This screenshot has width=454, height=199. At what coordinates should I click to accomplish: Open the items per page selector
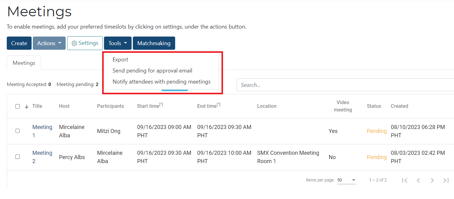(x=346, y=180)
